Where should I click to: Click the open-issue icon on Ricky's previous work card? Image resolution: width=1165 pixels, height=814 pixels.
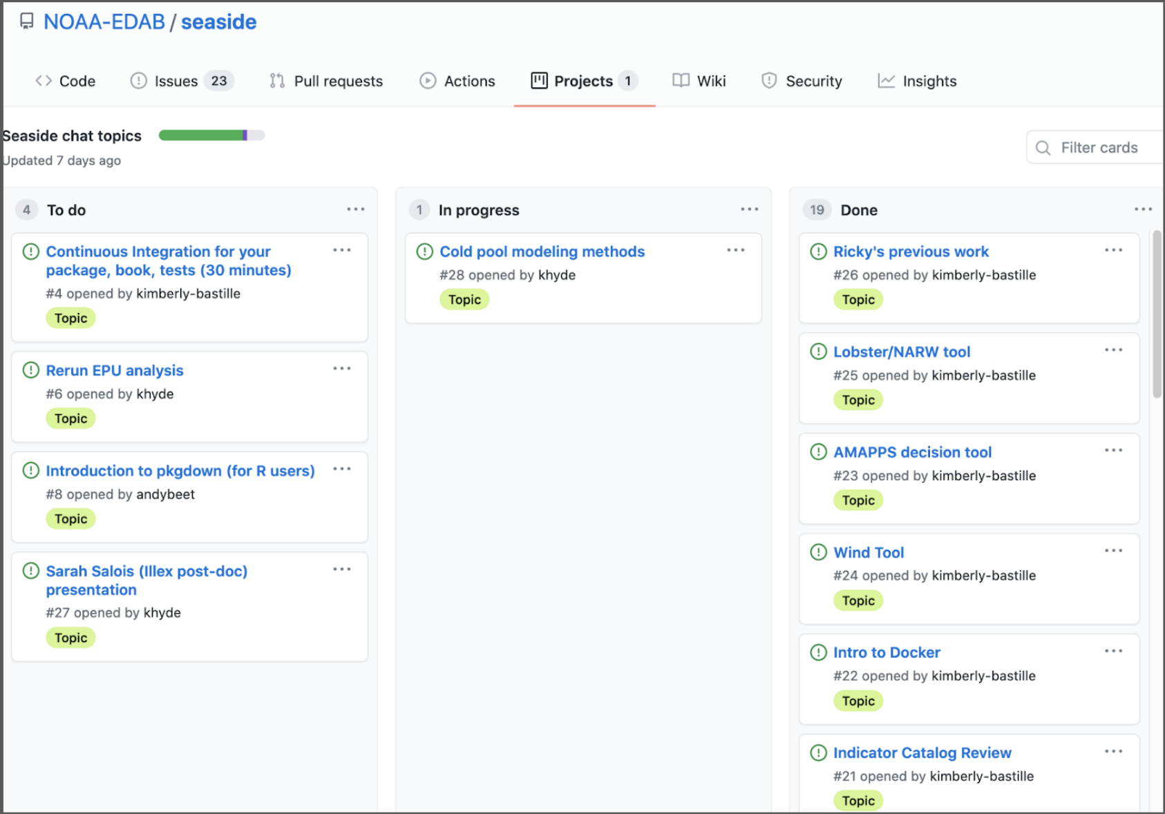pyautogui.click(x=818, y=251)
